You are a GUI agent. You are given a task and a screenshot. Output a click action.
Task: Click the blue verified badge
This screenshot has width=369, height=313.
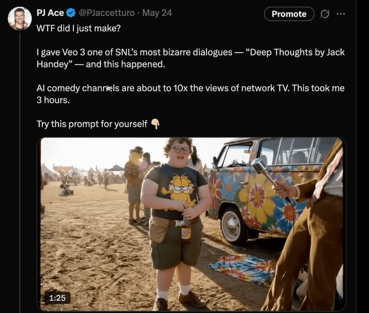[71, 13]
